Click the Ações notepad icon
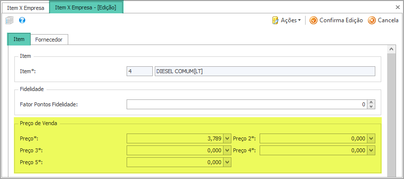 (275, 20)
